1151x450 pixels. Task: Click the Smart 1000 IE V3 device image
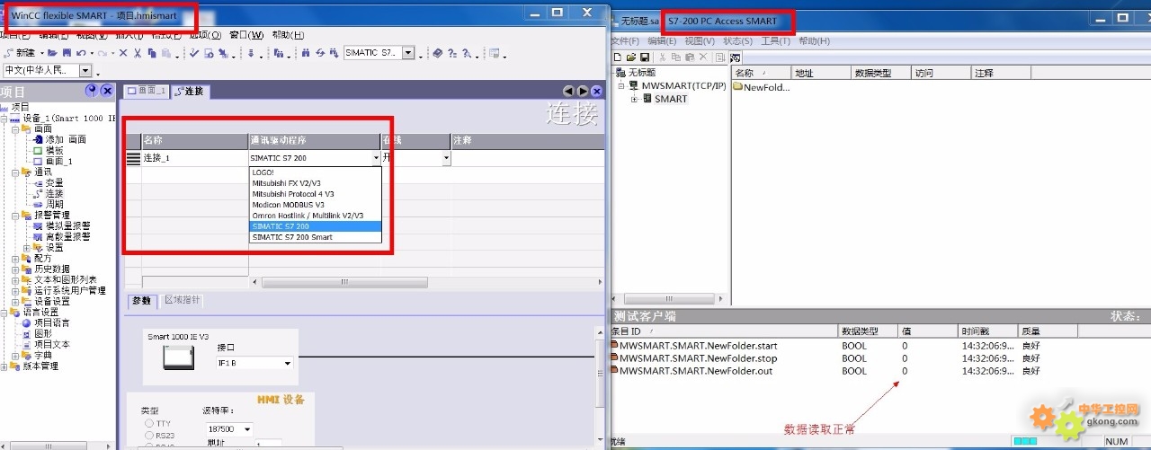[x=178, y=357]
